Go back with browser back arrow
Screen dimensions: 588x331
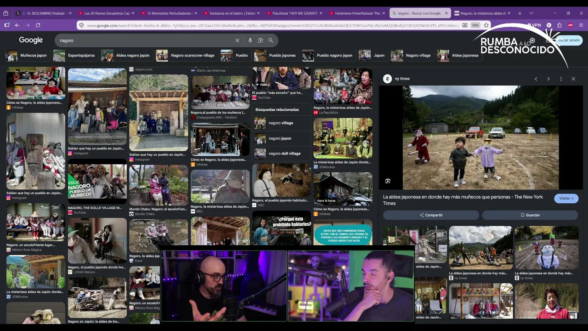click(x=17, y=25)
